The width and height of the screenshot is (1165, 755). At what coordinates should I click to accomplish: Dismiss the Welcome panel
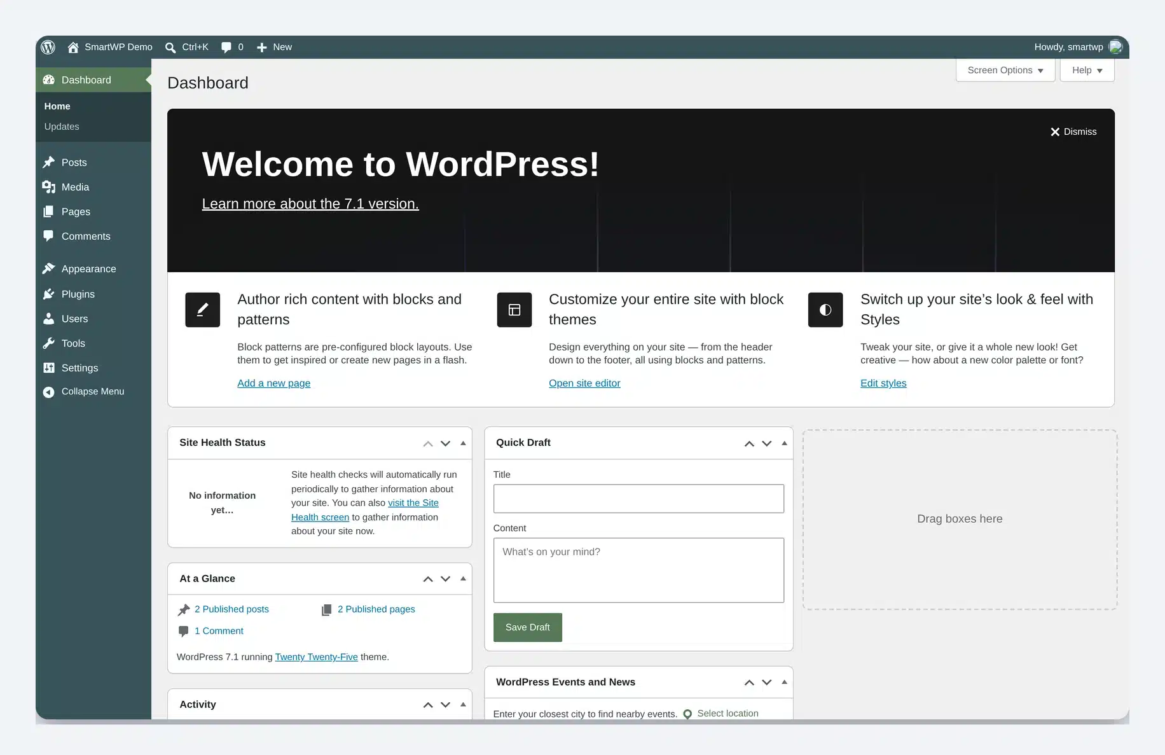tap(1073, 132)
